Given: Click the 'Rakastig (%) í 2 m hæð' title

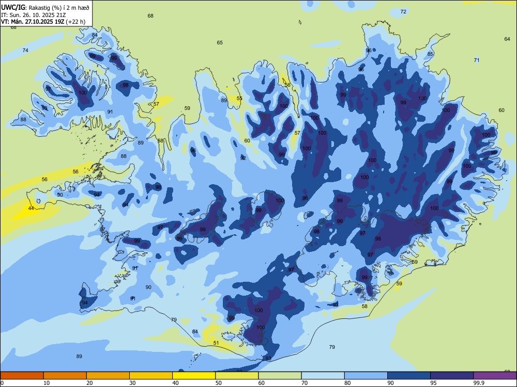Looking at the screenshot, I should point(59,7).
